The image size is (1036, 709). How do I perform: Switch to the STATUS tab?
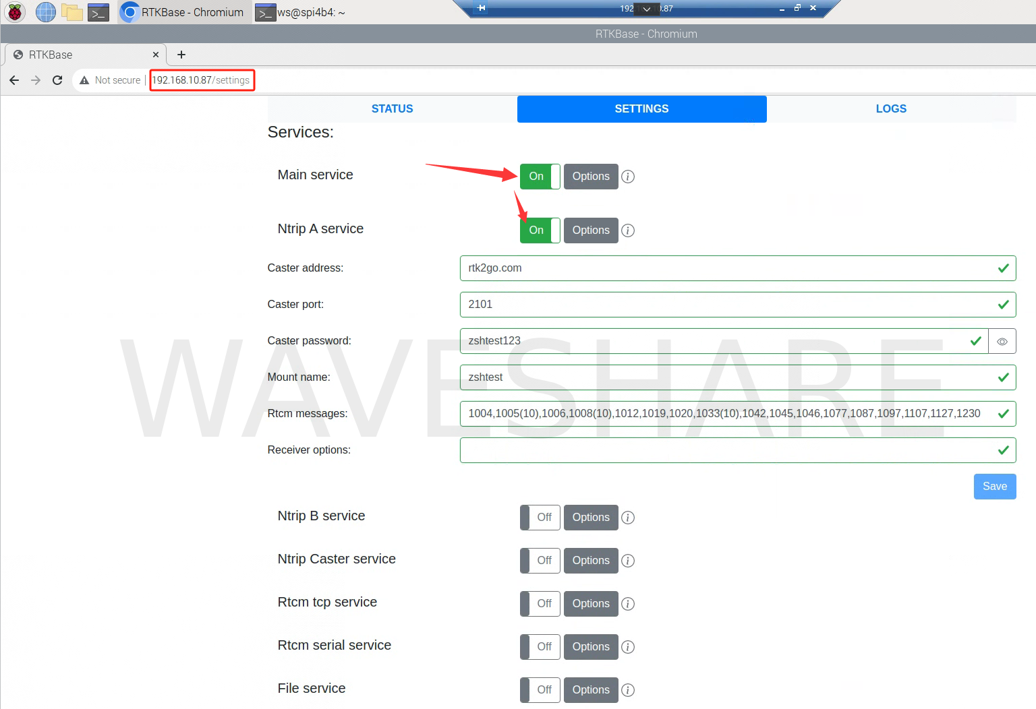[392, 109]
